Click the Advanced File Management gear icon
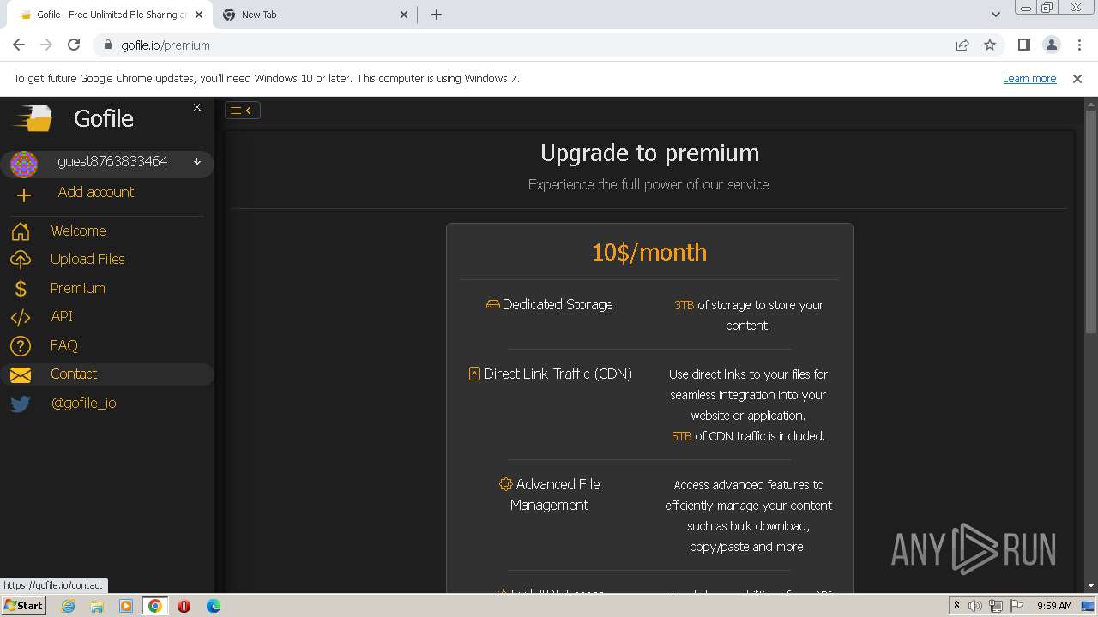Viewport: 1098px width, 617px height. click(x=505, y=484)
